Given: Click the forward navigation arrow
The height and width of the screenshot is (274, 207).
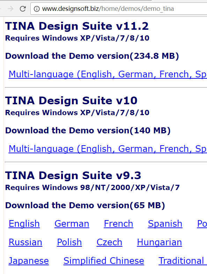Looking at the screenshot, I should pos(11,9).
